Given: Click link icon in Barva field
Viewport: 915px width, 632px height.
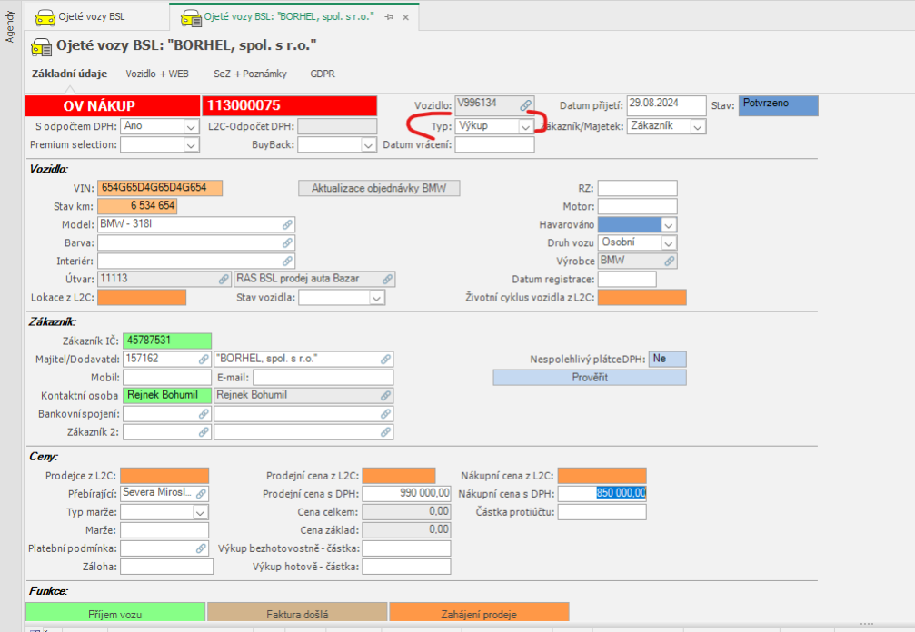Looking at the screenshot, I should pos(287,242).
